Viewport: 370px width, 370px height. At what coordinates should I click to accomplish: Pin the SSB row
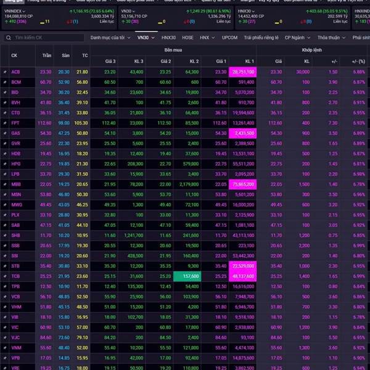pyautogui.click(x=5, y=245)
